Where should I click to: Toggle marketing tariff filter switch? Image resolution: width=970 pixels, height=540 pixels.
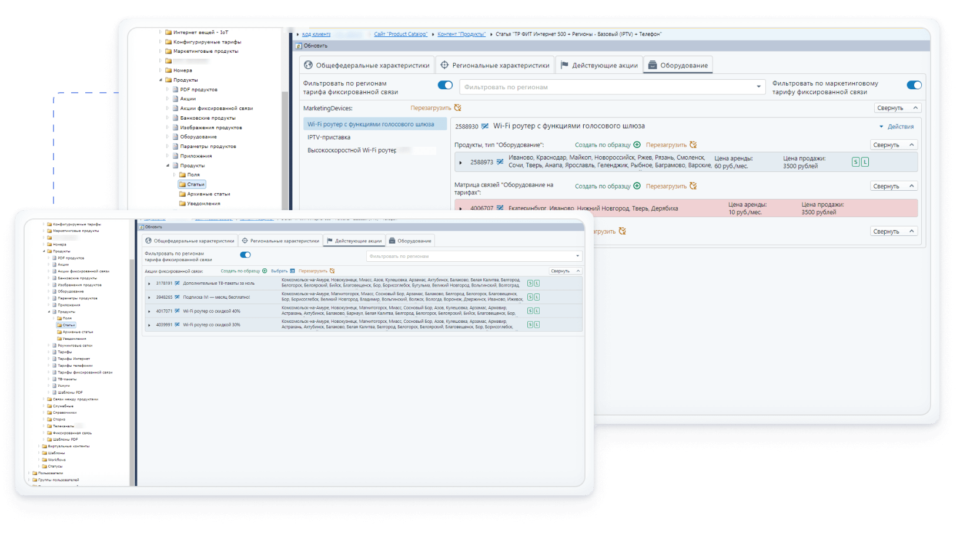[x=914, y=86]
